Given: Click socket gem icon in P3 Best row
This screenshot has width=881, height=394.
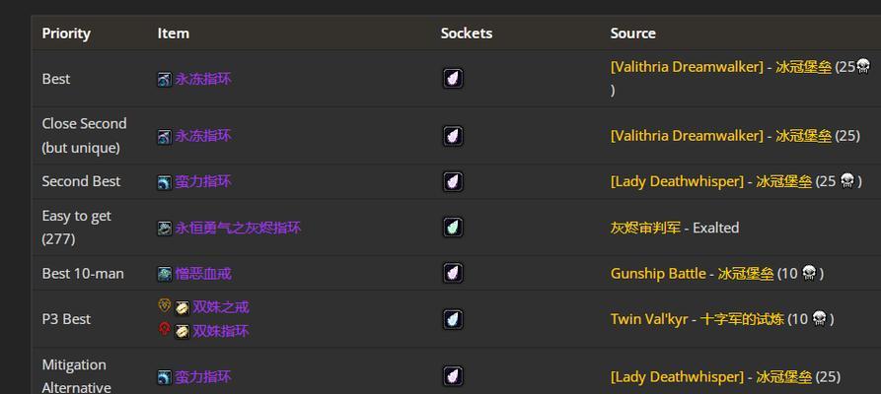Looking at the screenshot, I should click(x=452, y=319).
